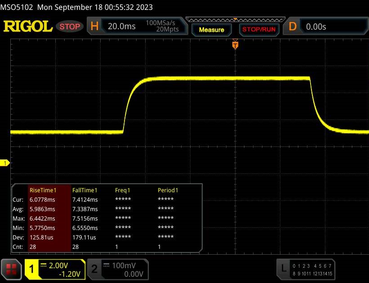This screenshot has width=369, height=283.
Task: Click the waveform memory position bar
Action: (236, 19)
